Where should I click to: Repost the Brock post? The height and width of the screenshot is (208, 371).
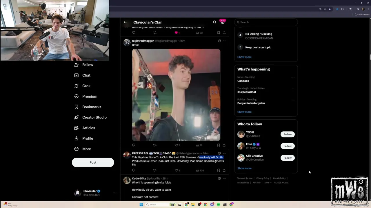click(155, 145)
